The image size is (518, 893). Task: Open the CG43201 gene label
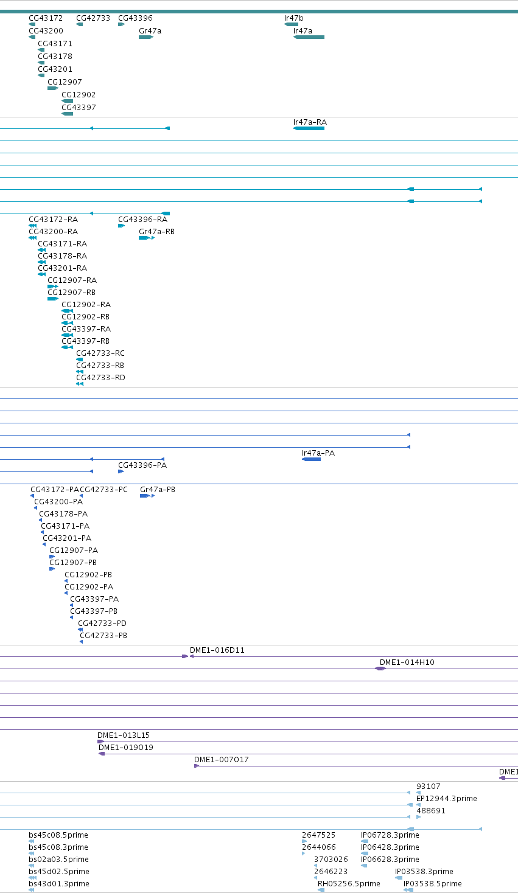55,69
